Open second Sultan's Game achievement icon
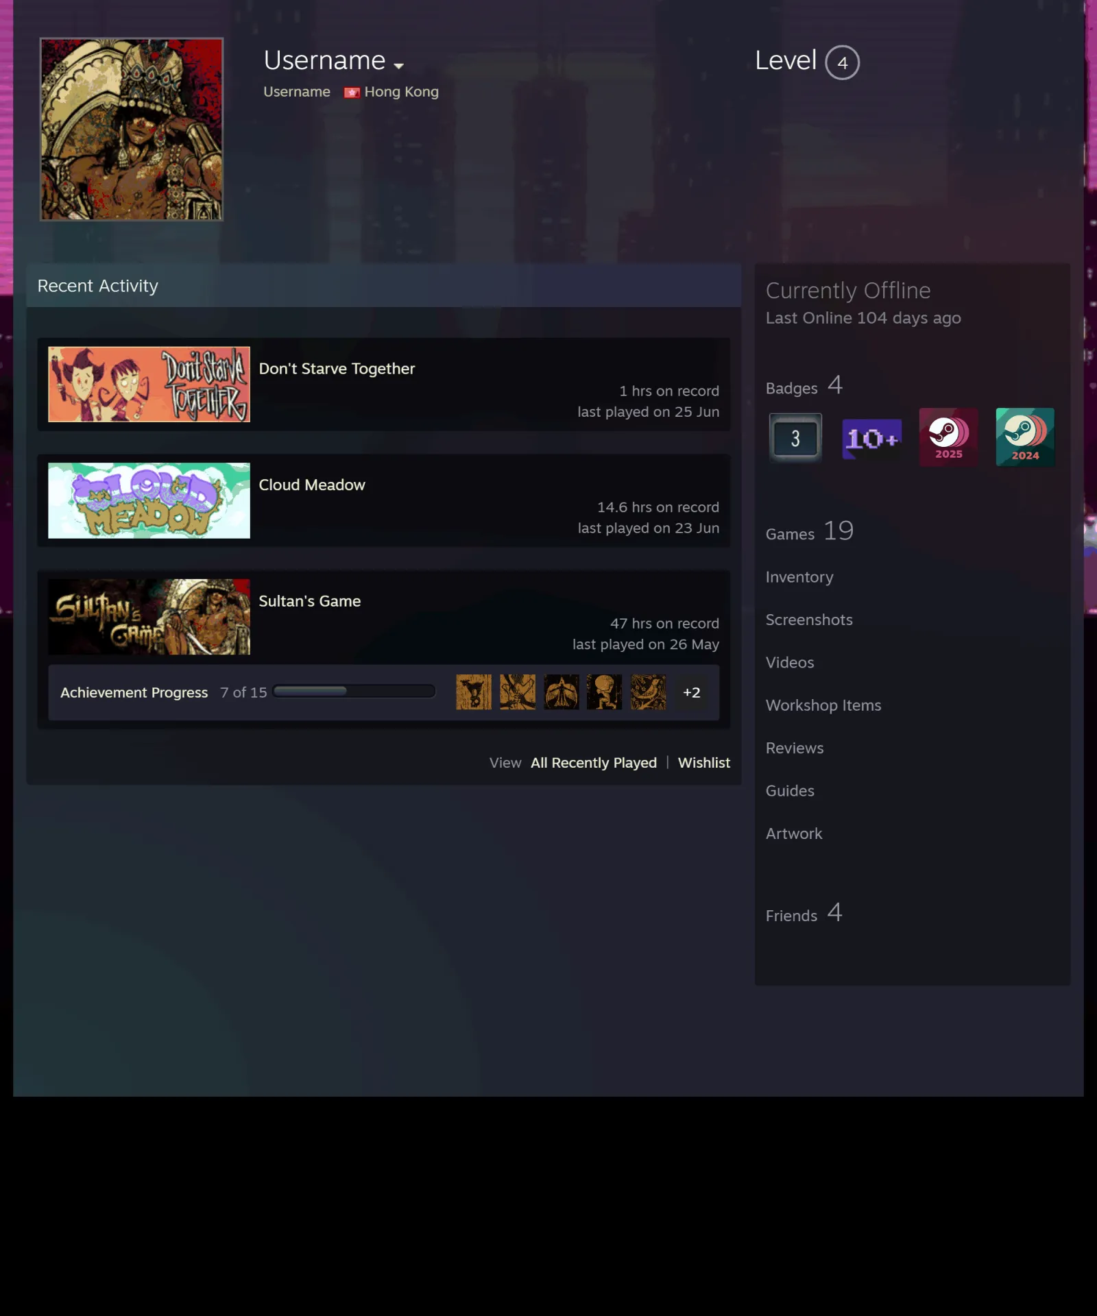Screen dimensions: 1097x1316 [518, 692]
